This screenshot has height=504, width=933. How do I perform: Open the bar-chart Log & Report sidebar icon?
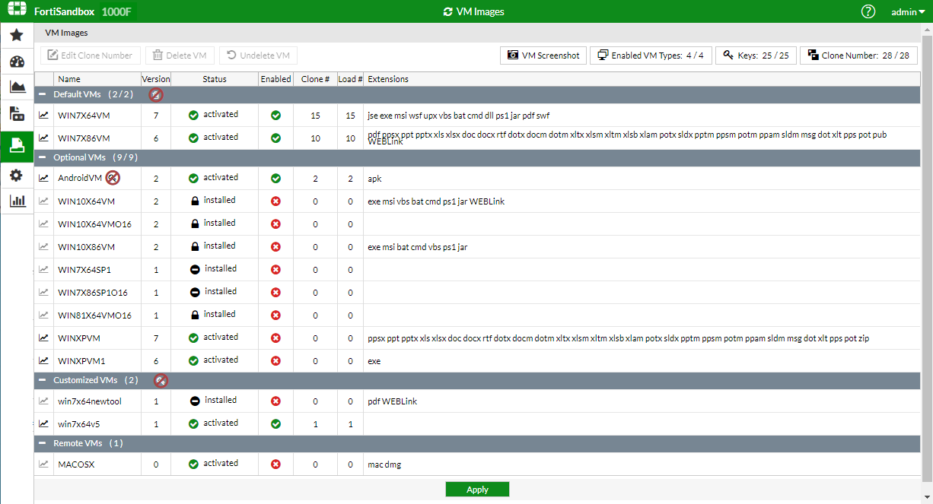coord(17,201)
